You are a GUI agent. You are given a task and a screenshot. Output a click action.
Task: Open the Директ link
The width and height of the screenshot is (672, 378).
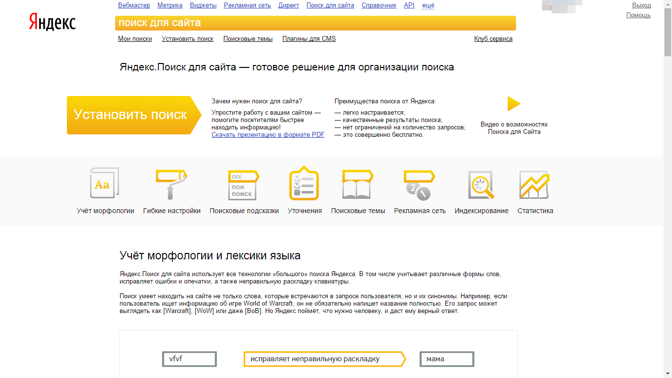pyautogui.click(x=289, y=5)
